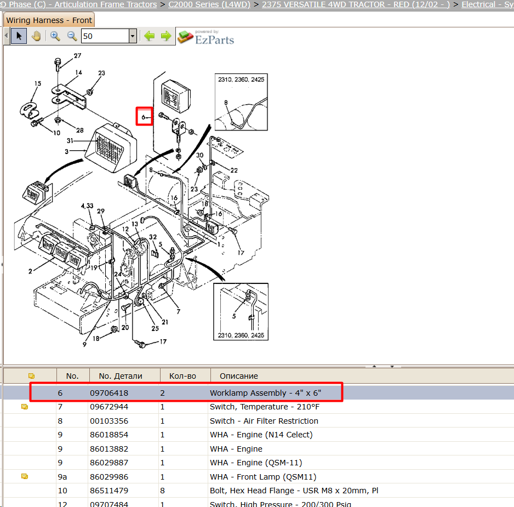This screenshot has width=514, height=507.
Task: Go to previous diagram with left arrow
Action: coord(150,36)
